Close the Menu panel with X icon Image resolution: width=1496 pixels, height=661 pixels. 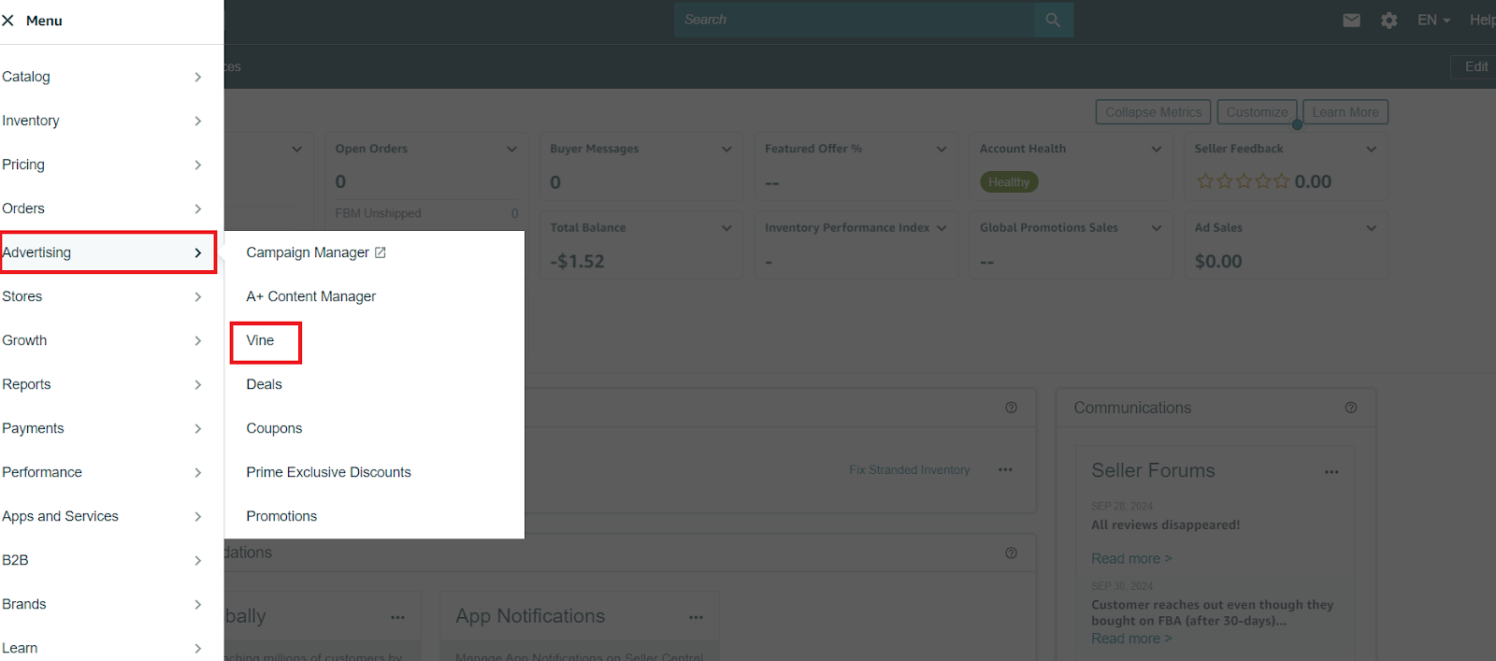[x=7, y=21]
